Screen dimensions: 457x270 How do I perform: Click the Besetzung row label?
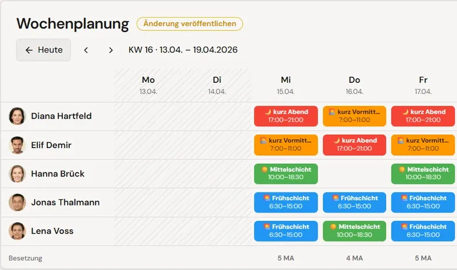(25, 259)
